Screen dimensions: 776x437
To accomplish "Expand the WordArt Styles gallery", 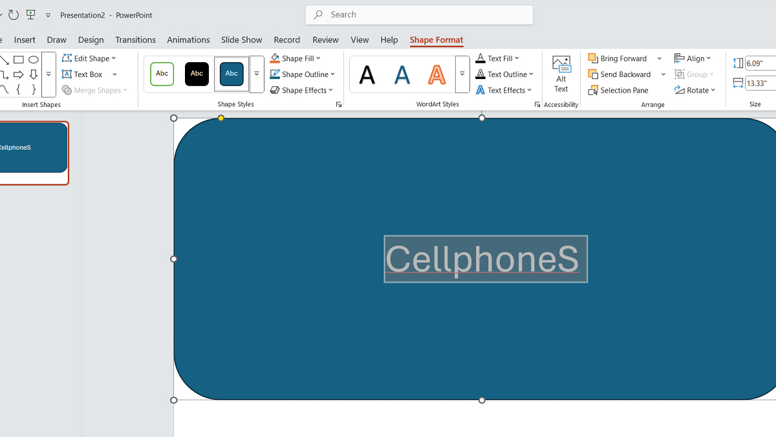I will (x=462, y=74).
